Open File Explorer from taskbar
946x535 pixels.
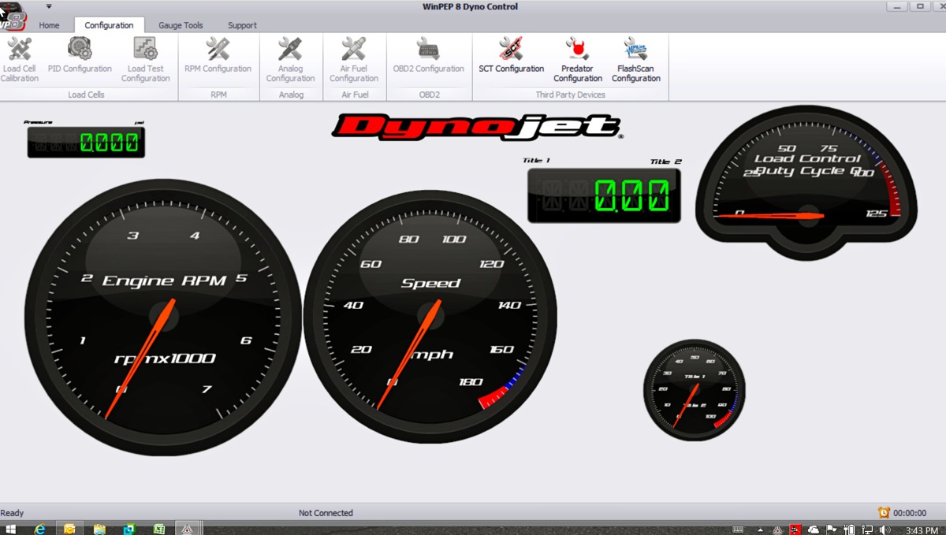click(x=99, y=529)
